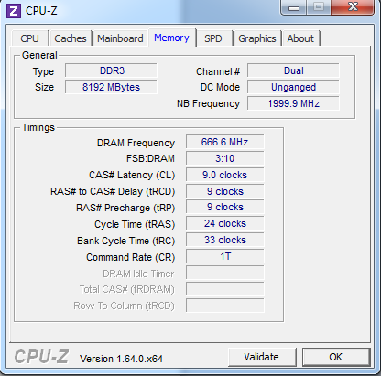Click the DC Mode label
Screen dimensions: 381x376
[220, 87]
